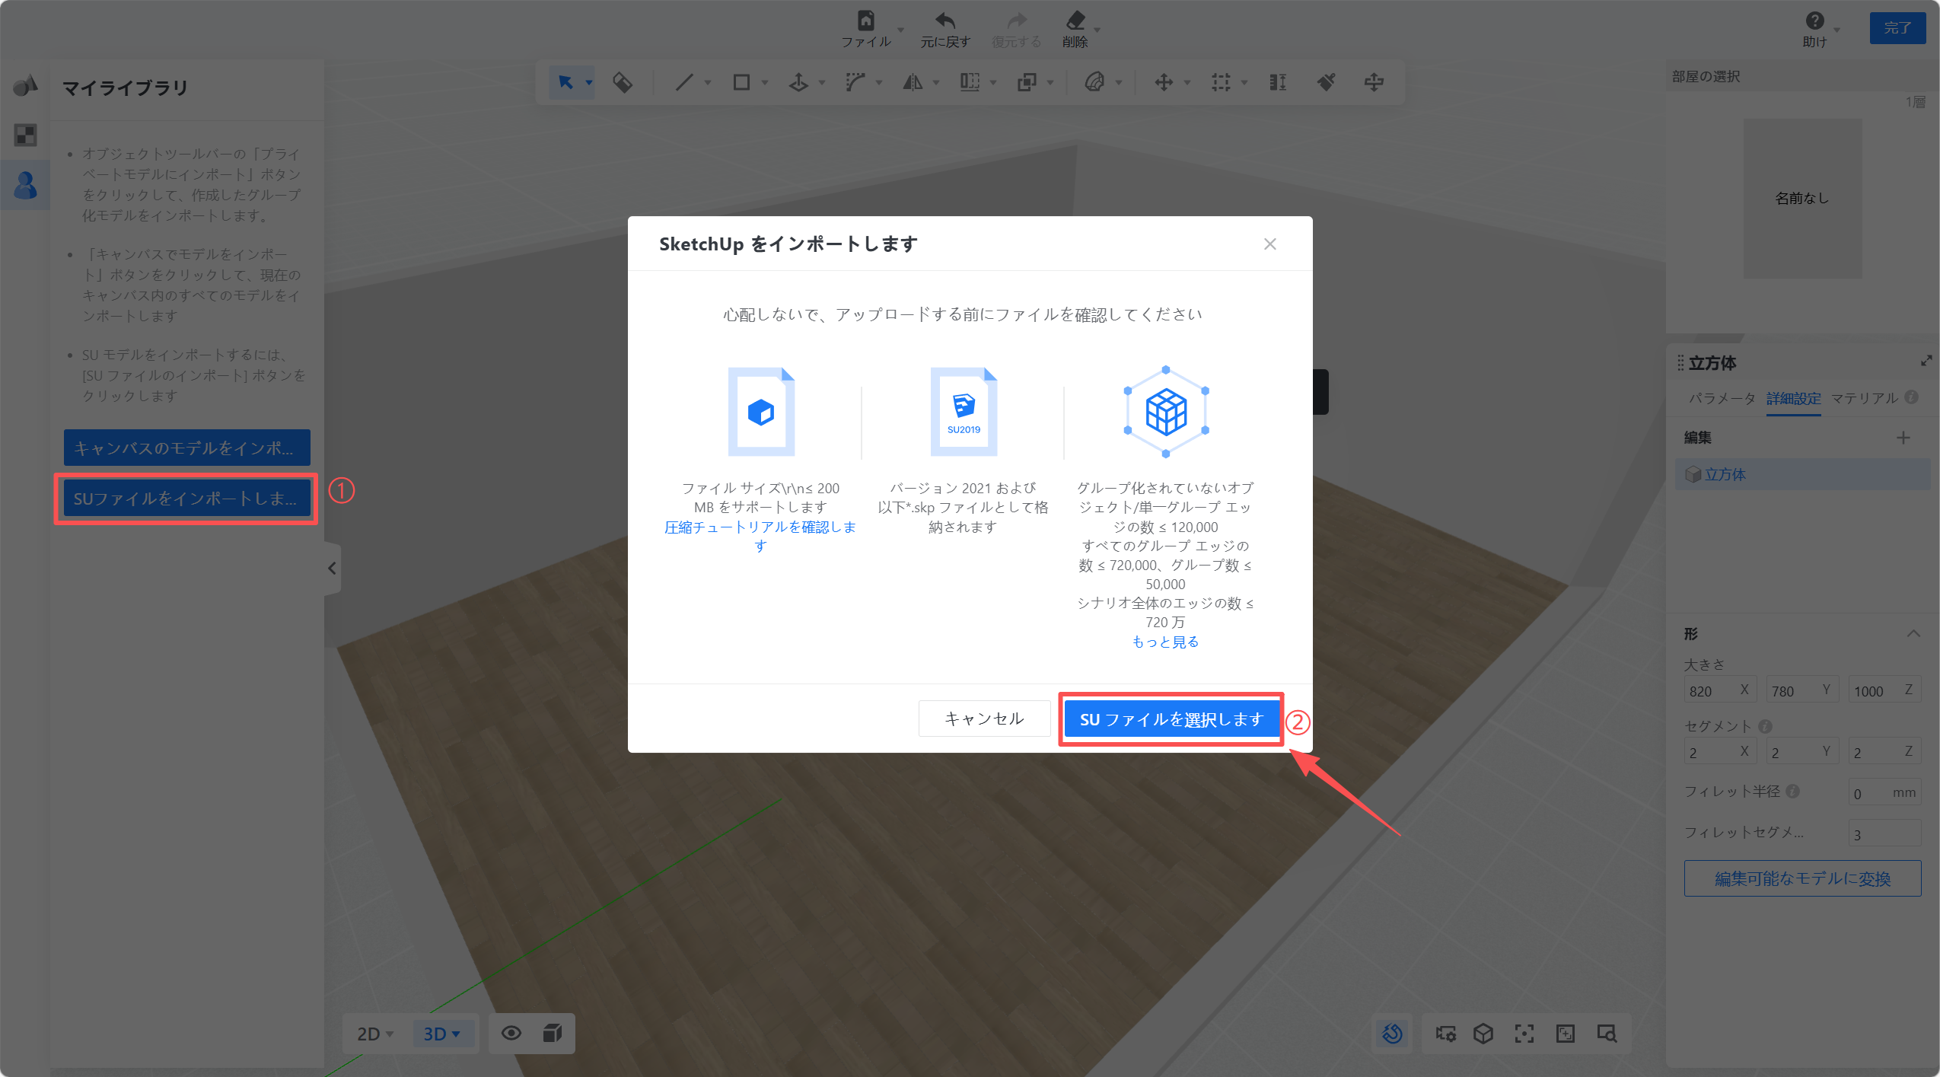Click the 元に戻す undo arrow
1940x1077 pixels.
[x=945, y=20]
